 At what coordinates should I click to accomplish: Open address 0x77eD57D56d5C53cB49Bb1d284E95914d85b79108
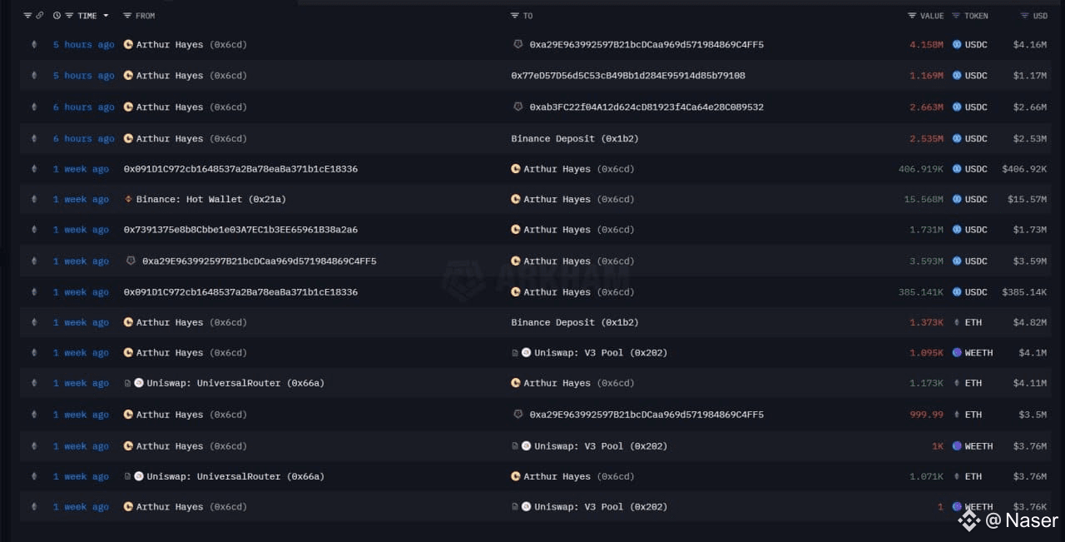[628, 76]
